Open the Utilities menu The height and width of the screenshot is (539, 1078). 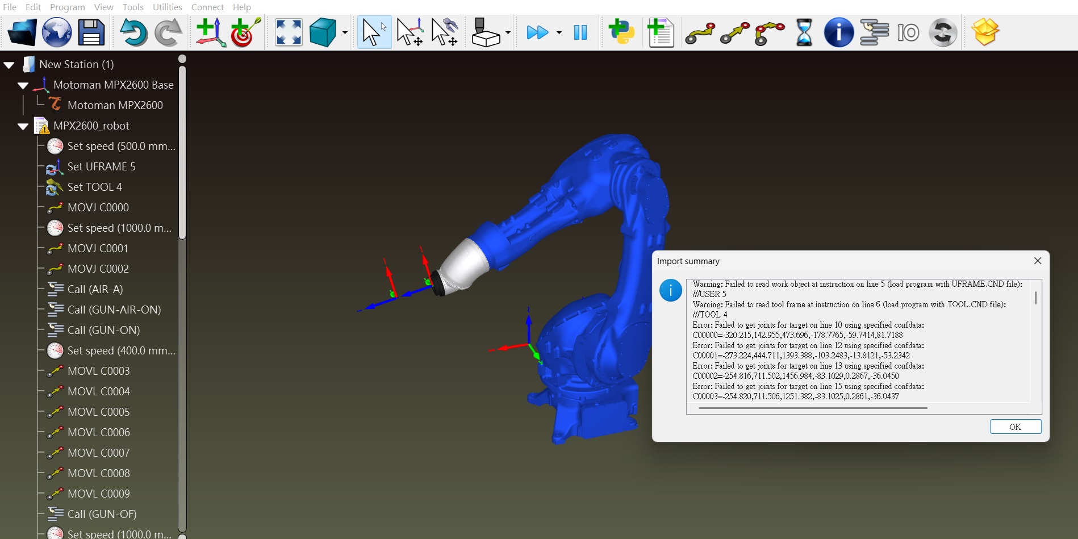pos(168,7)
